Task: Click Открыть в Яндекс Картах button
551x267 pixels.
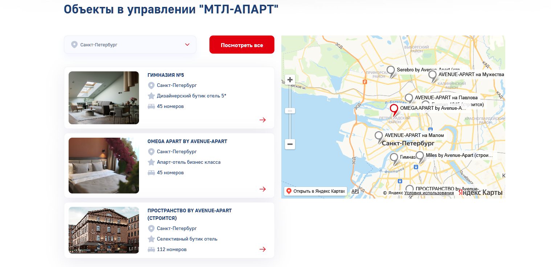Action: coord(315,191)
